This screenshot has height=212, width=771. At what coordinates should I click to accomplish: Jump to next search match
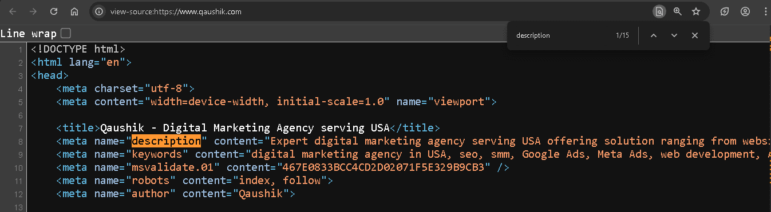[x=674, y=35]
